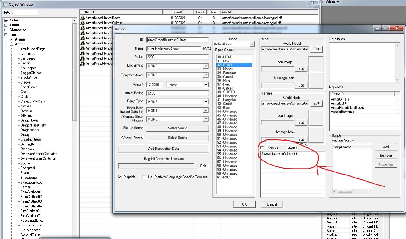Click the armor icon beside ArmorDreadHunterCuirass
Viewport: 406px width, 239px height.
pyautogui.click(x=83, y=23)
